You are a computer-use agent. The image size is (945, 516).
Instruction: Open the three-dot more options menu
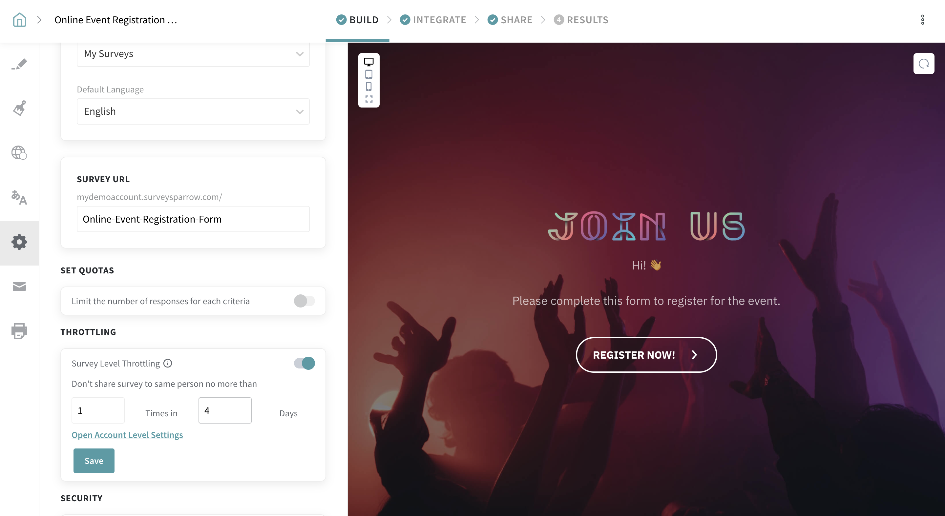coord(922,20)
